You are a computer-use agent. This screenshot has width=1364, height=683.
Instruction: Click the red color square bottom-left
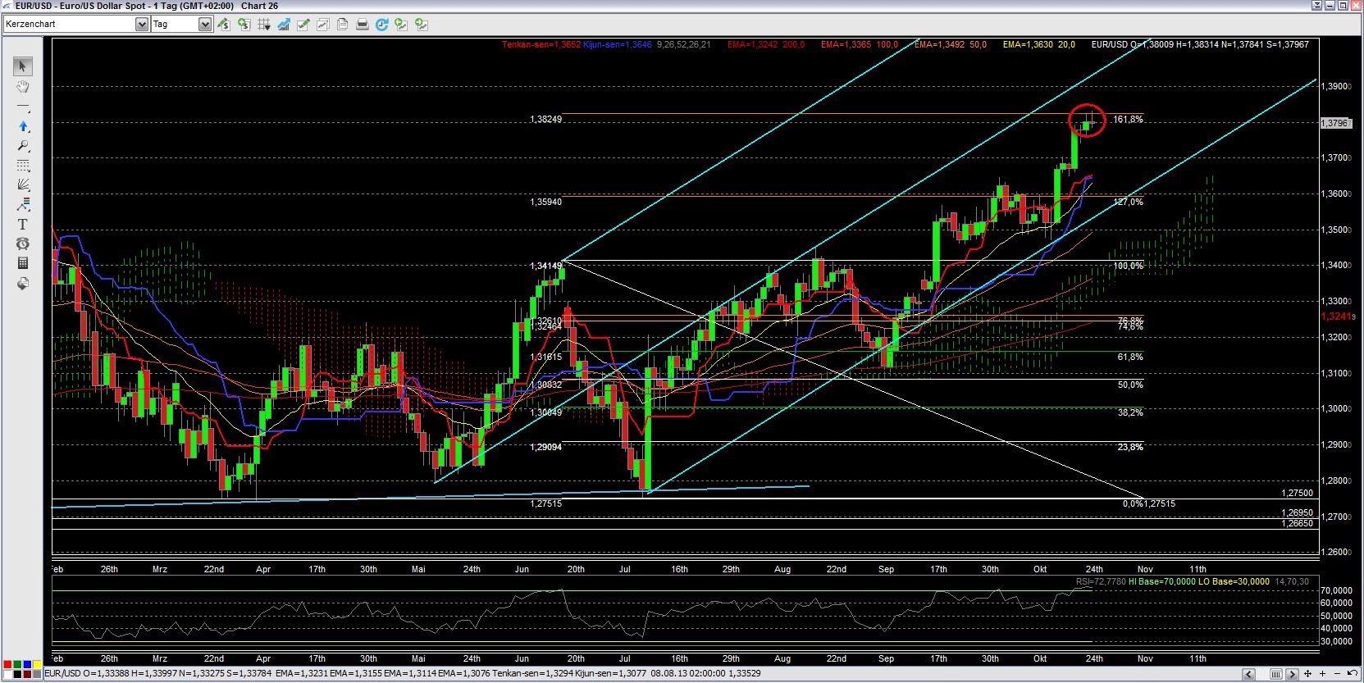tap(7, 664)
